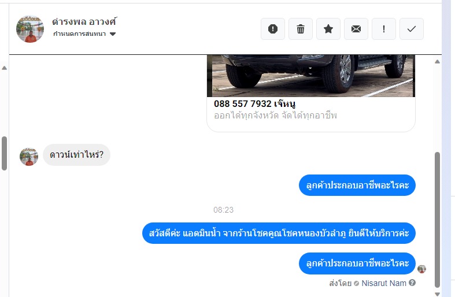Star this conversation as follow-up
This screenshot has height=297, width=455.
(328, 29)
